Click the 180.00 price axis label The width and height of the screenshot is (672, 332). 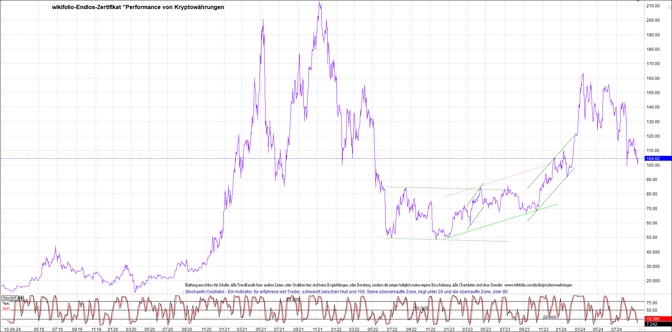point(653,49)
